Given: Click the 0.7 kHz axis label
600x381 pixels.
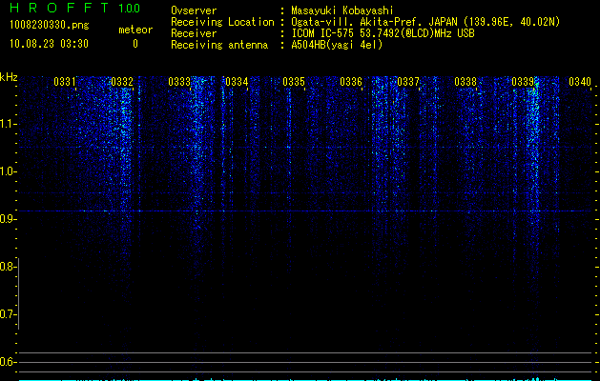Looking at the screenshot, I should [x=7, y=314].
